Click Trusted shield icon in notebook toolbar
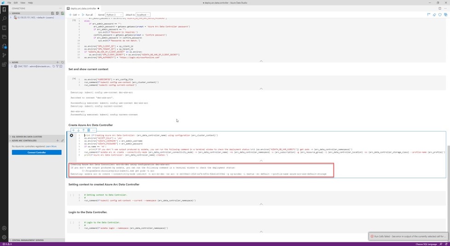The width and height of the screenshot is (450, 246). coord(440,15)
